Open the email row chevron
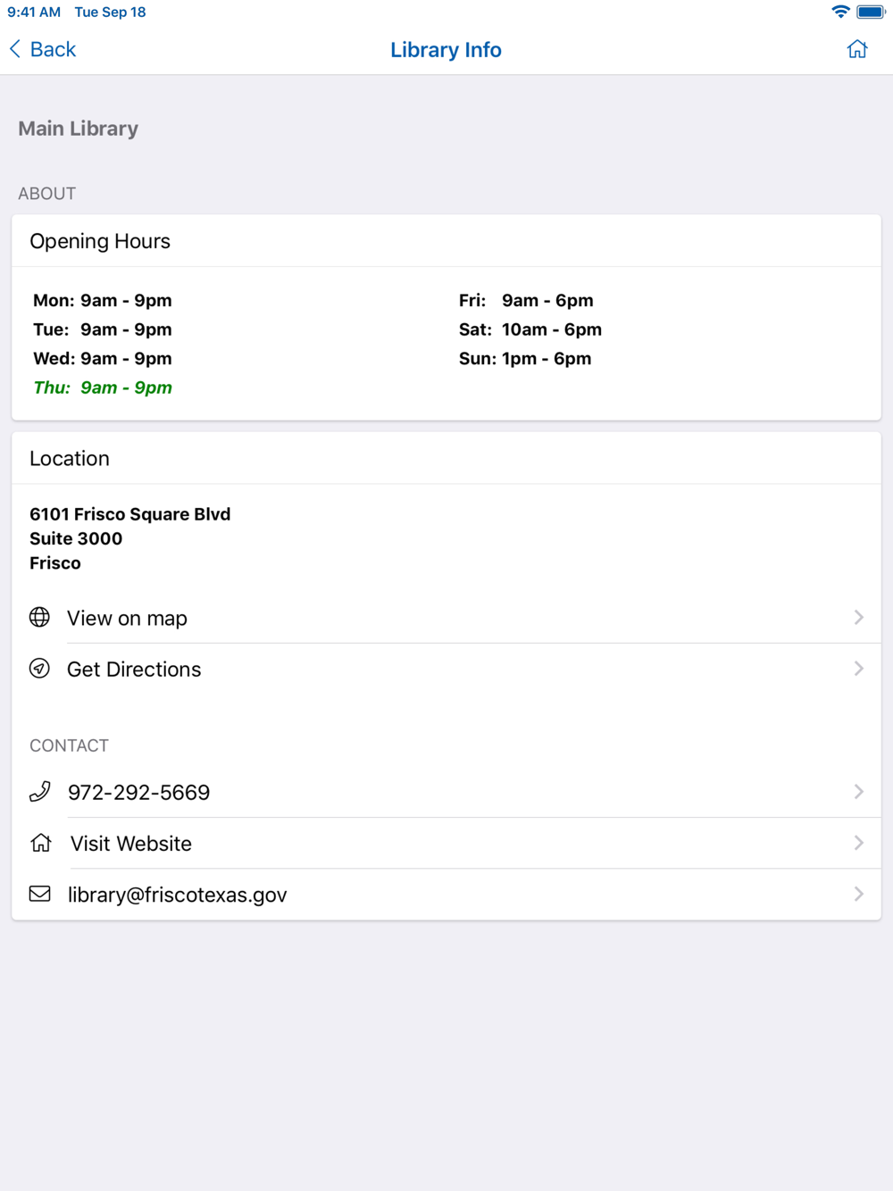Viewport: 893px width, 1191px height. point(858,894)
